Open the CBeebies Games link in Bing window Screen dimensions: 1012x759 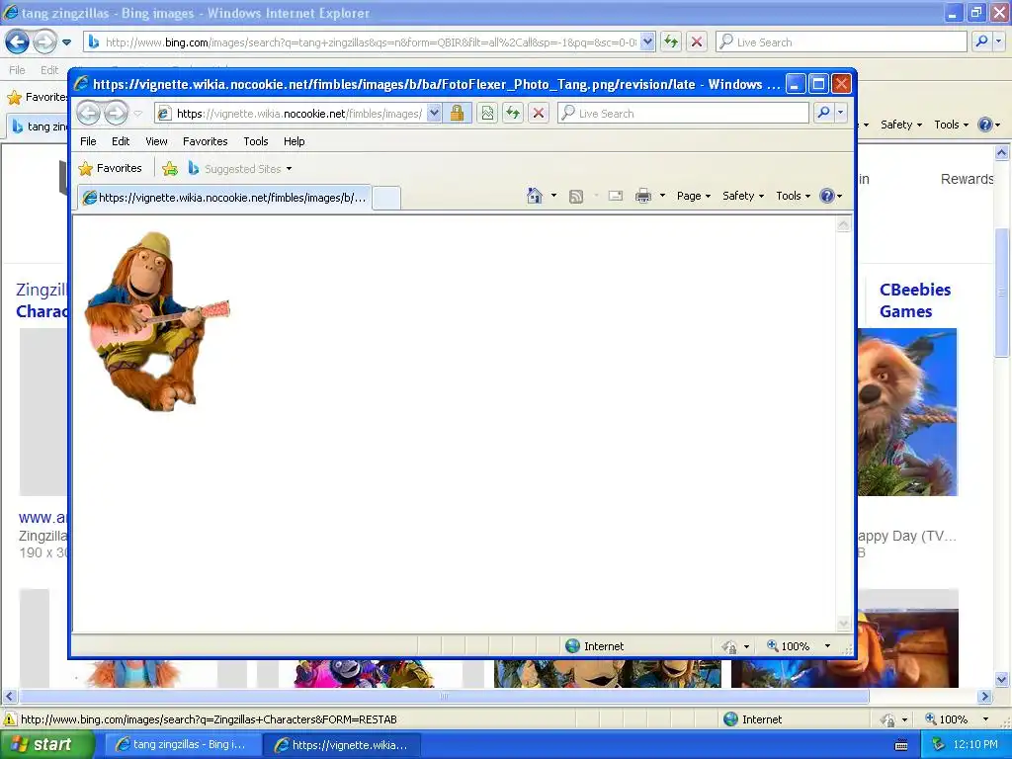pos(915,300)
